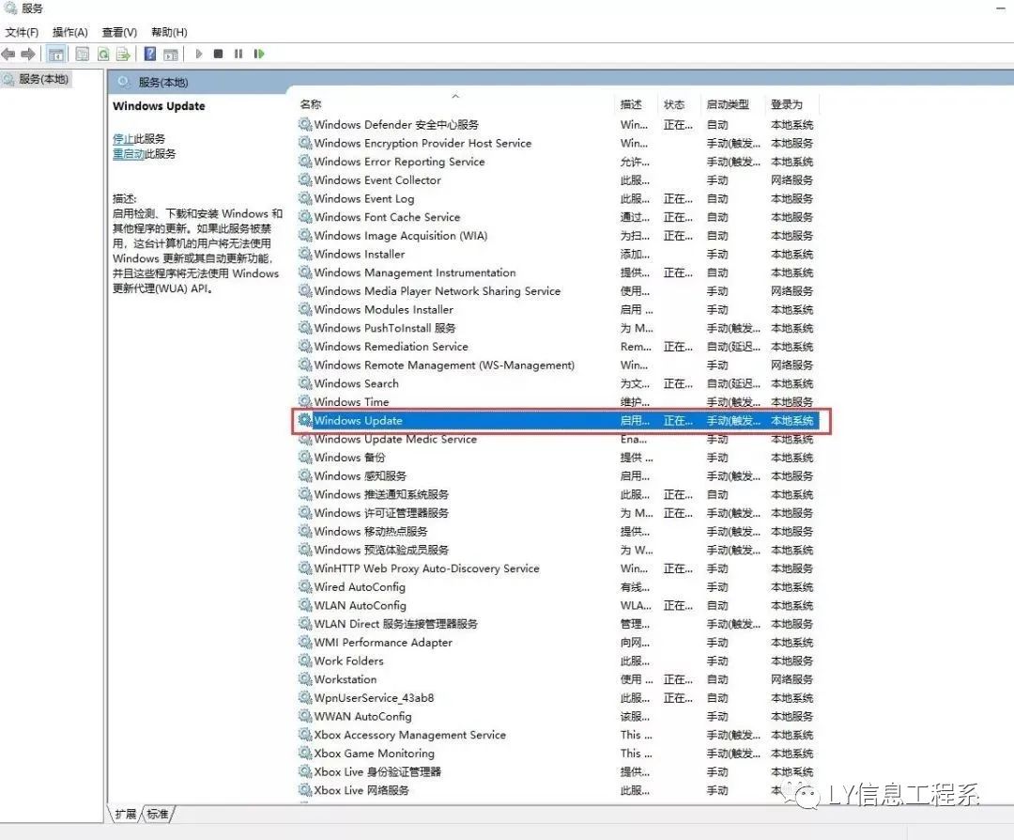Click the Pause Service toolbar icon

238,54
